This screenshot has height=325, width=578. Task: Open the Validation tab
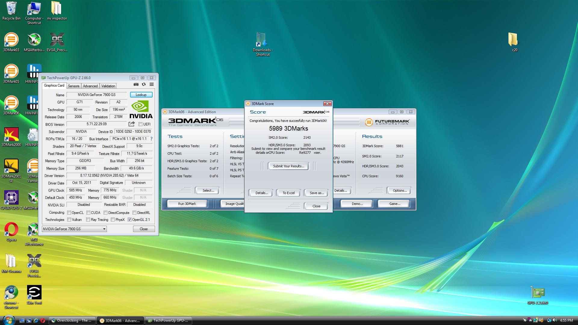pyautogui.click(x=108, y=86)
